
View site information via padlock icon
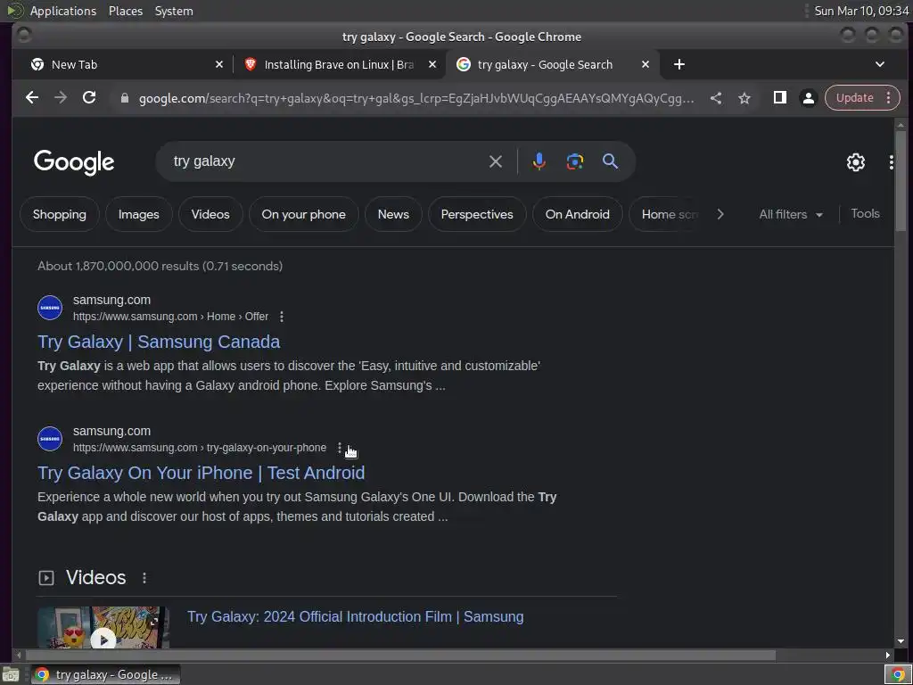(124, 98)
